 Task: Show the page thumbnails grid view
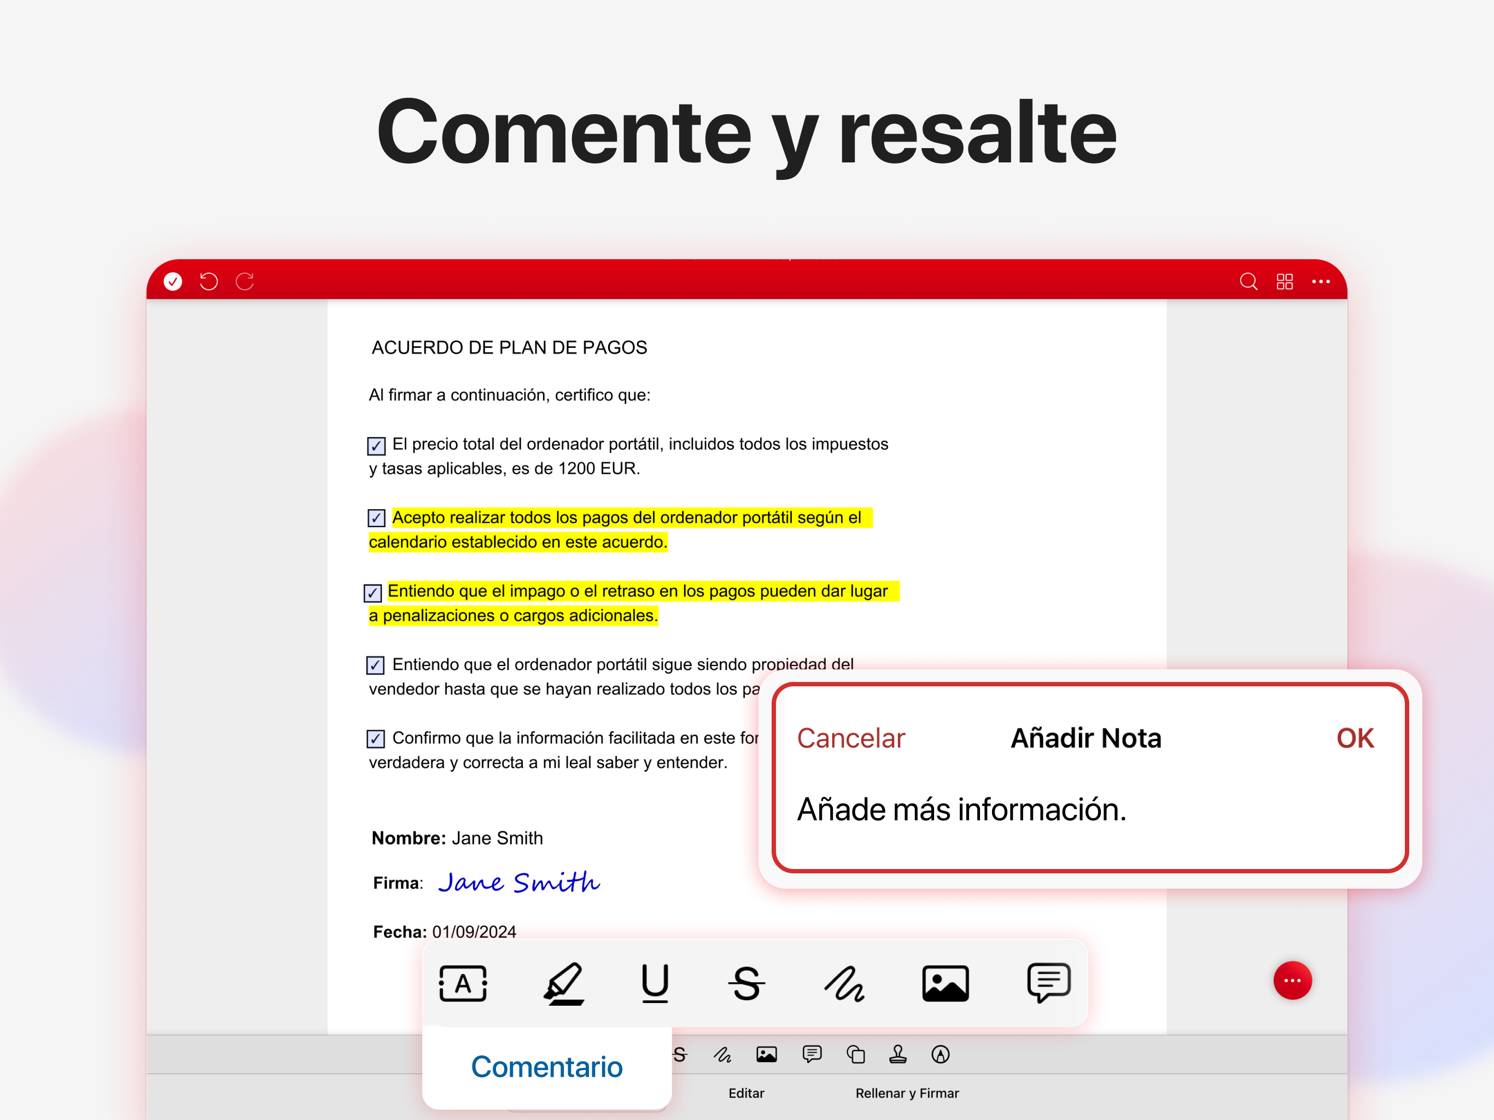(x=1285, y=281)
